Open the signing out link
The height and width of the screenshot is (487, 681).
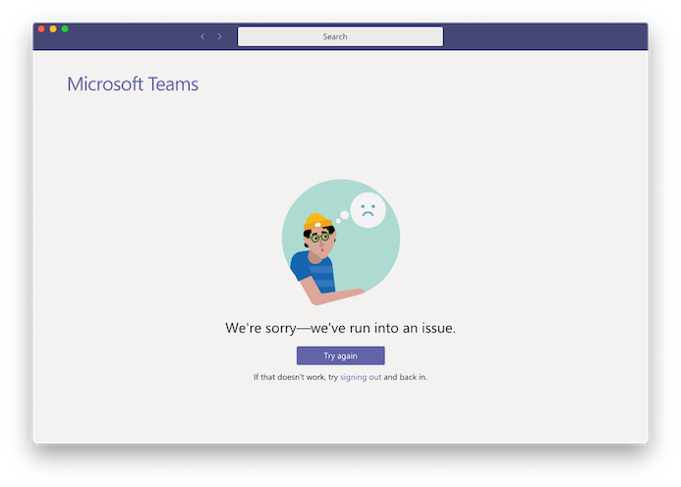click(361, 377)
